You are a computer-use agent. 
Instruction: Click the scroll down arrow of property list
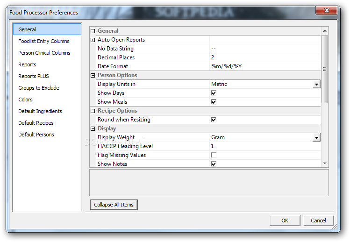(325, 164)
